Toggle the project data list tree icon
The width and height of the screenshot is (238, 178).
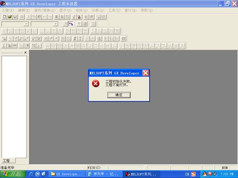71,24
